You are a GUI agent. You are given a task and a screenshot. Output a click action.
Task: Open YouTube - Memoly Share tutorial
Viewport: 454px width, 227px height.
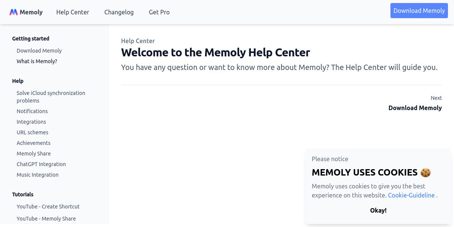[x=46, y=219]
